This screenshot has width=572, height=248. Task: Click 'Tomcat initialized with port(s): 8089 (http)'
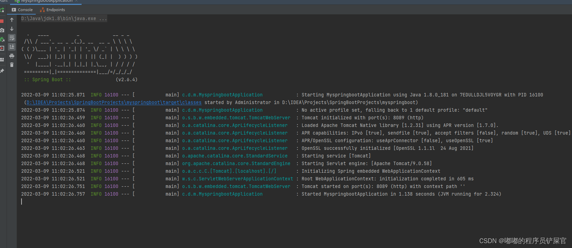tap(362, 118)
